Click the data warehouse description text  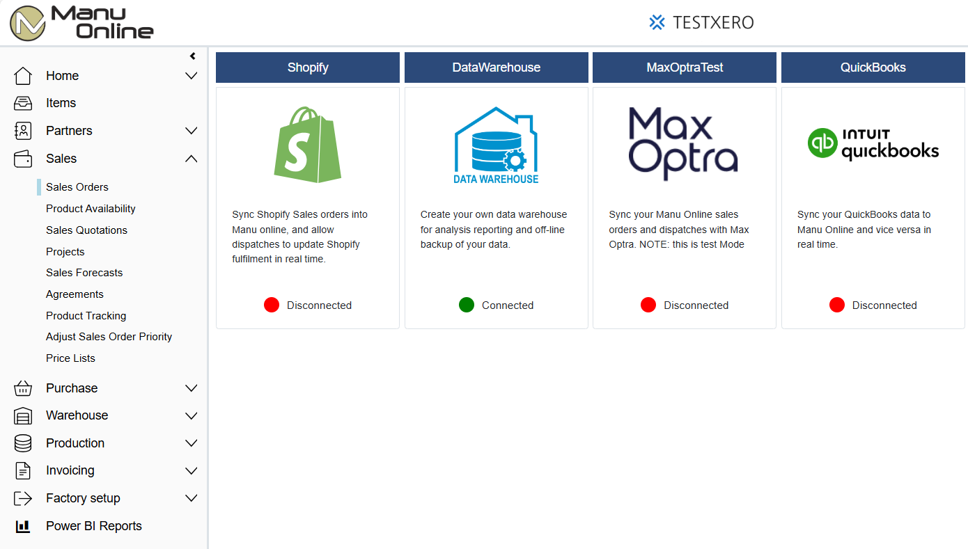[494, 230]
